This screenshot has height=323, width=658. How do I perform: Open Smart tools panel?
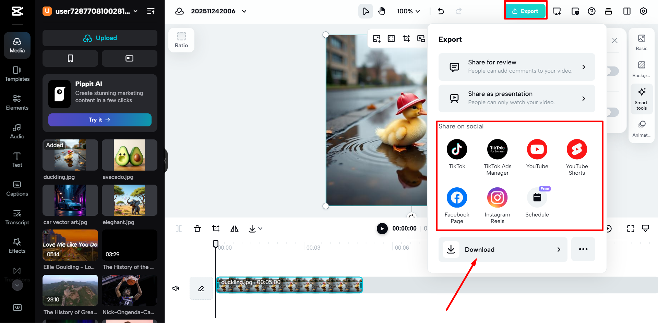[x=642, y=99]
